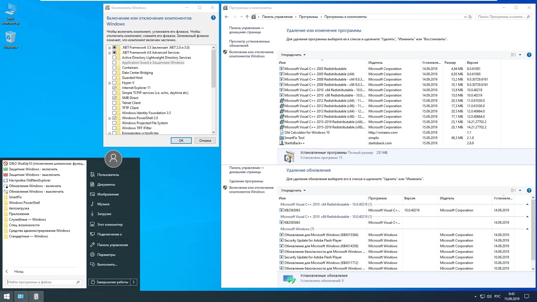Click the back arrow in Programs window
The height and width of the screenshot is (302, 537).
(x=227, y=17)
